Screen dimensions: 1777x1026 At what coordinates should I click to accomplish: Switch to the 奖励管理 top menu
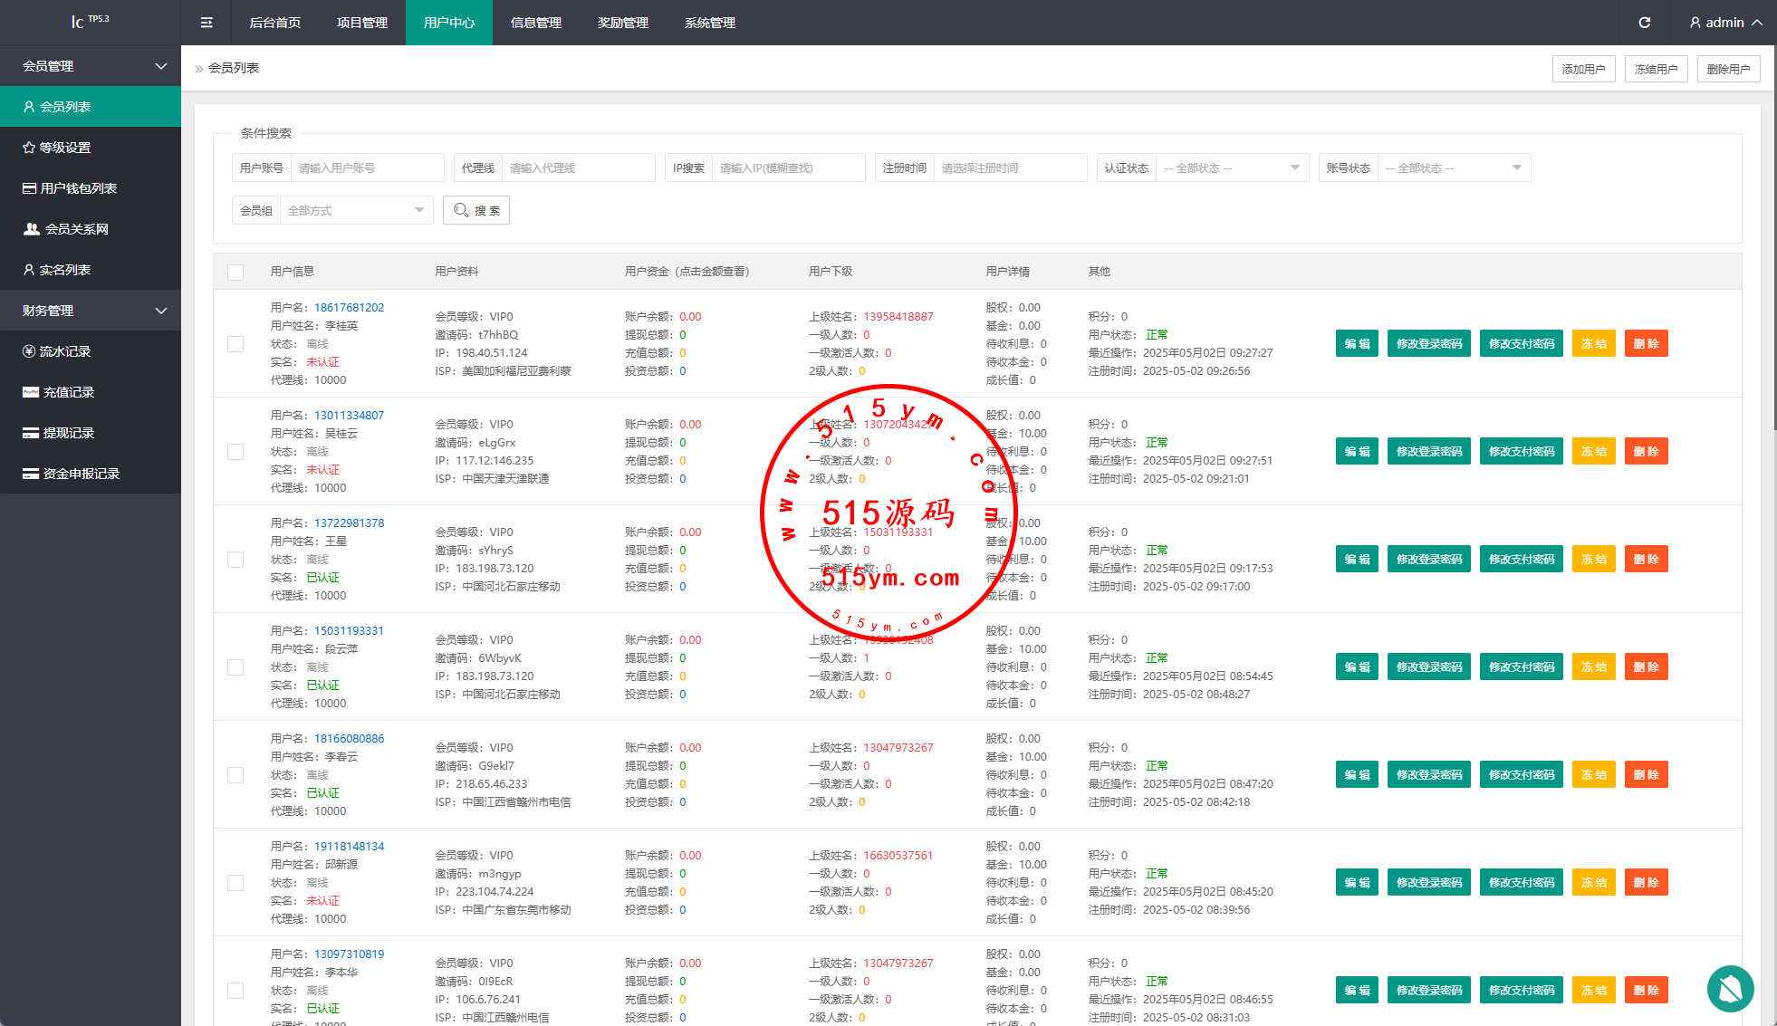[622, 23]
